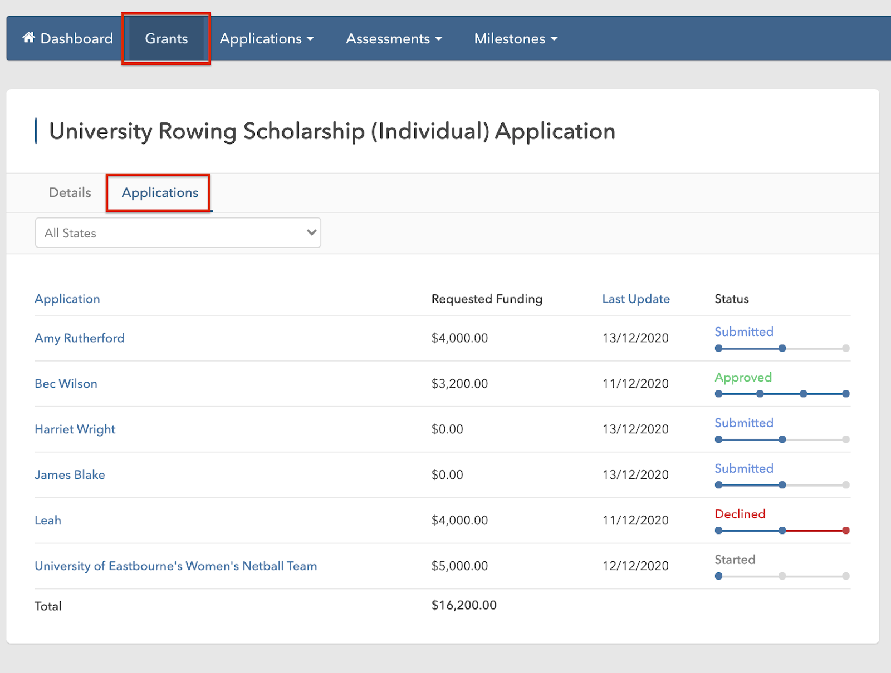Click the Dashboard home icon

click(28, 38)
